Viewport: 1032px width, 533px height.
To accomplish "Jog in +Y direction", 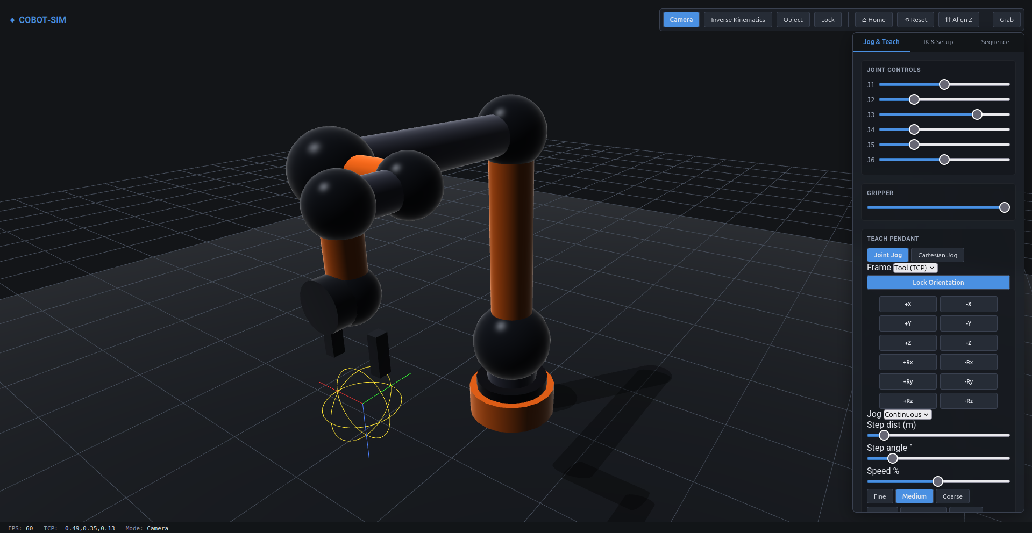I will click(x=908, y=323).
